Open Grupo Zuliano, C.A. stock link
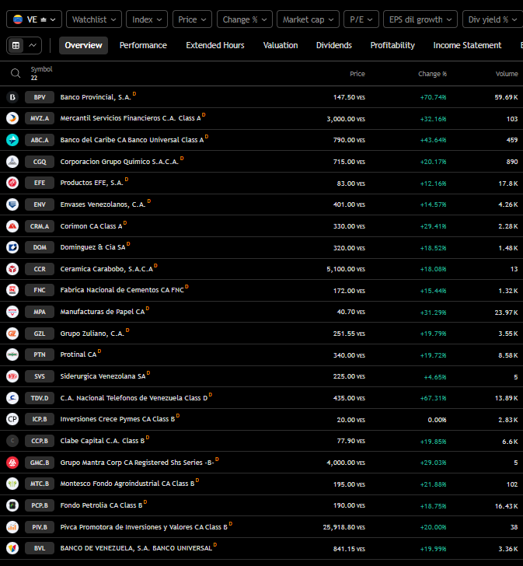The width and height of the screenshot is (523, 566). pyautogui.click(x=92, y=334)
